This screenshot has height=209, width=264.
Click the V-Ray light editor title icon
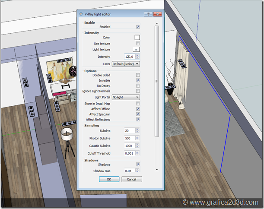pyautogui.click(x=81, y=14)
